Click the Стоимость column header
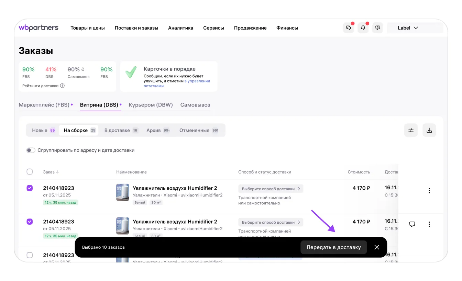The width and height of the screenshot is (462, 281). 359,172
